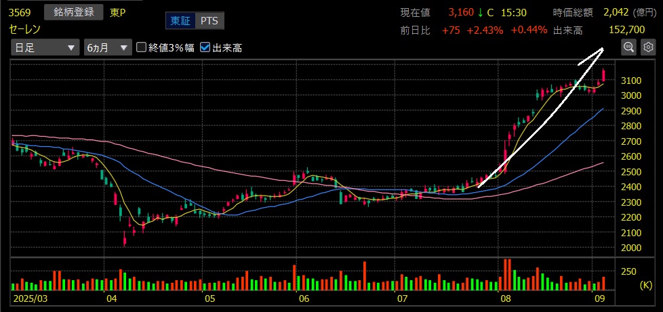Click the checkmark of the 出来高 option

point(205,47)
